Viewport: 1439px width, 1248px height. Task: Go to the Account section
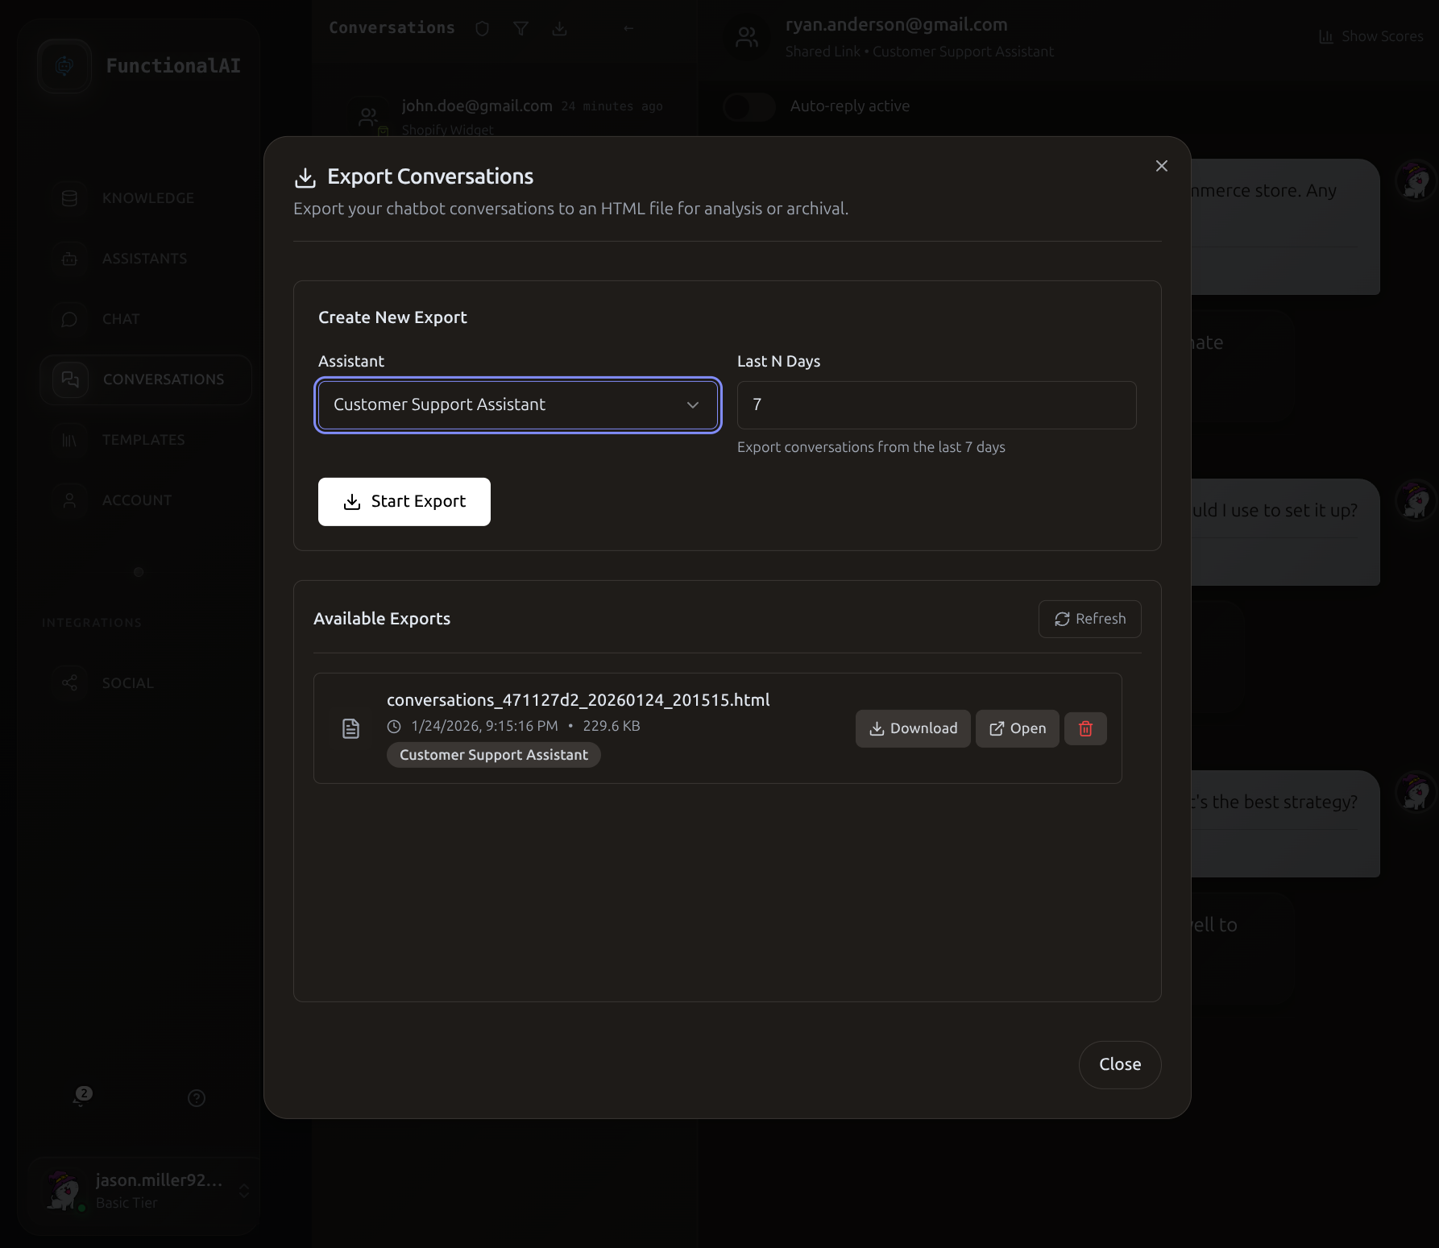point(69,500)
